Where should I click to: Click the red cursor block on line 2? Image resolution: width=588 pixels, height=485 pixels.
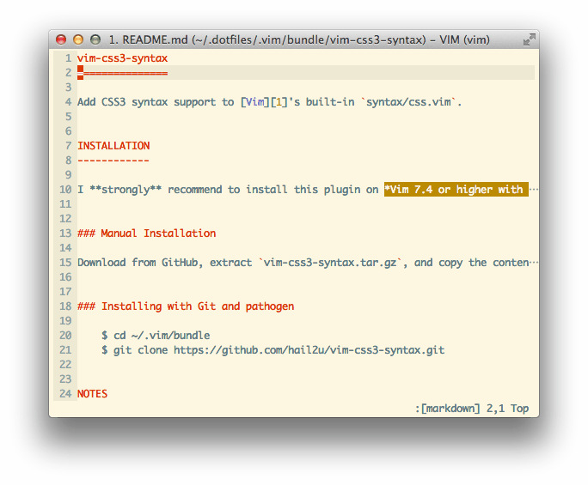[x=80, y=73]
